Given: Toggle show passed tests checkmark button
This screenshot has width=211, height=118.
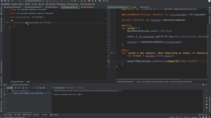Looking at the screenshot, I should (x=8, y=88).
